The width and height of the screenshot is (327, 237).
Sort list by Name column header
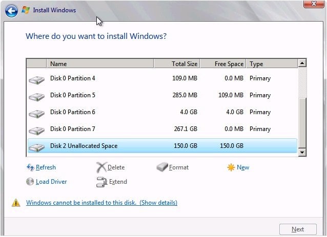coord(100,63)
